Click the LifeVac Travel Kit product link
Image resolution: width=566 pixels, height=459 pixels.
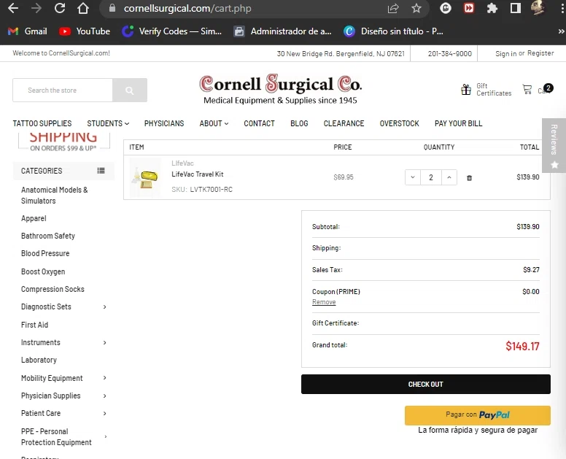pos(198,174)
